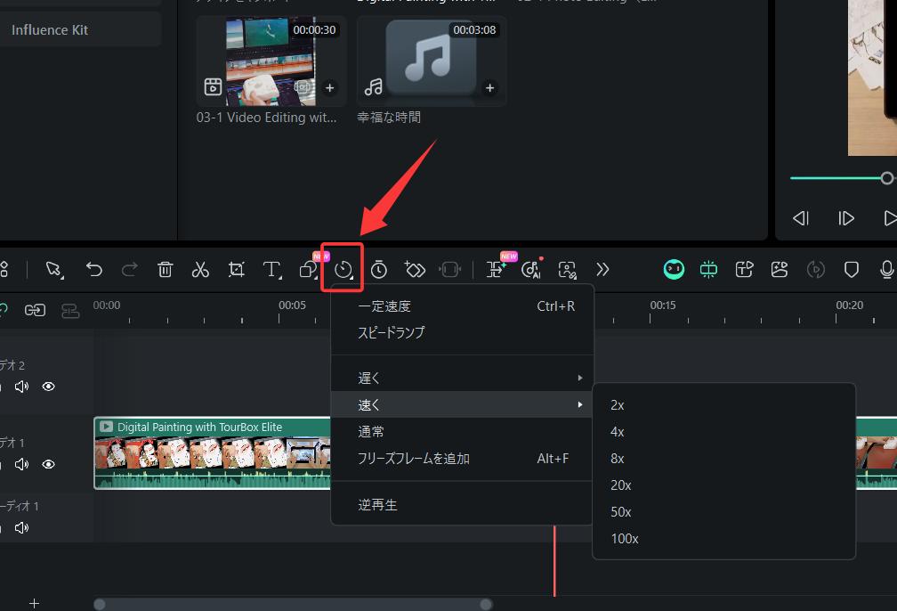Select the 幸福な時間 audio thumbnail
The image size is (897, 611).
[x=431, y=61]
